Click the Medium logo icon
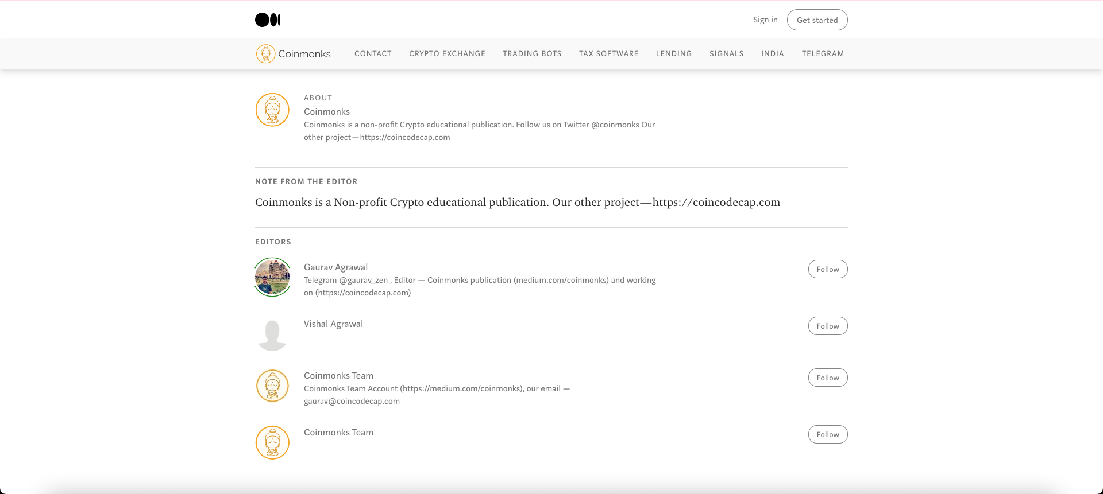This screenshot has height=494, width=1103. [268, 20]
